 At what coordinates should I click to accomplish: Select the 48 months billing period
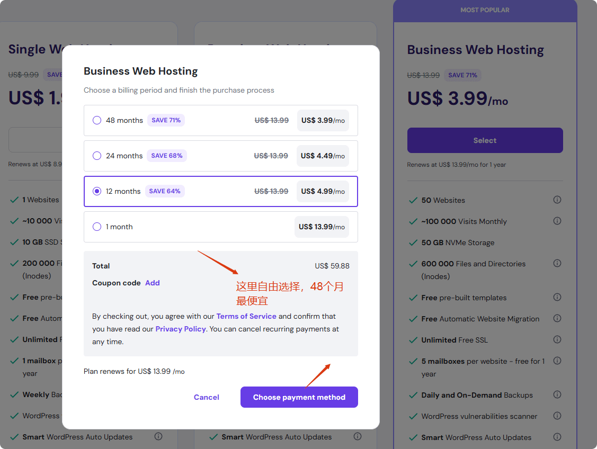pyautogui.click(x=97, y=120)
